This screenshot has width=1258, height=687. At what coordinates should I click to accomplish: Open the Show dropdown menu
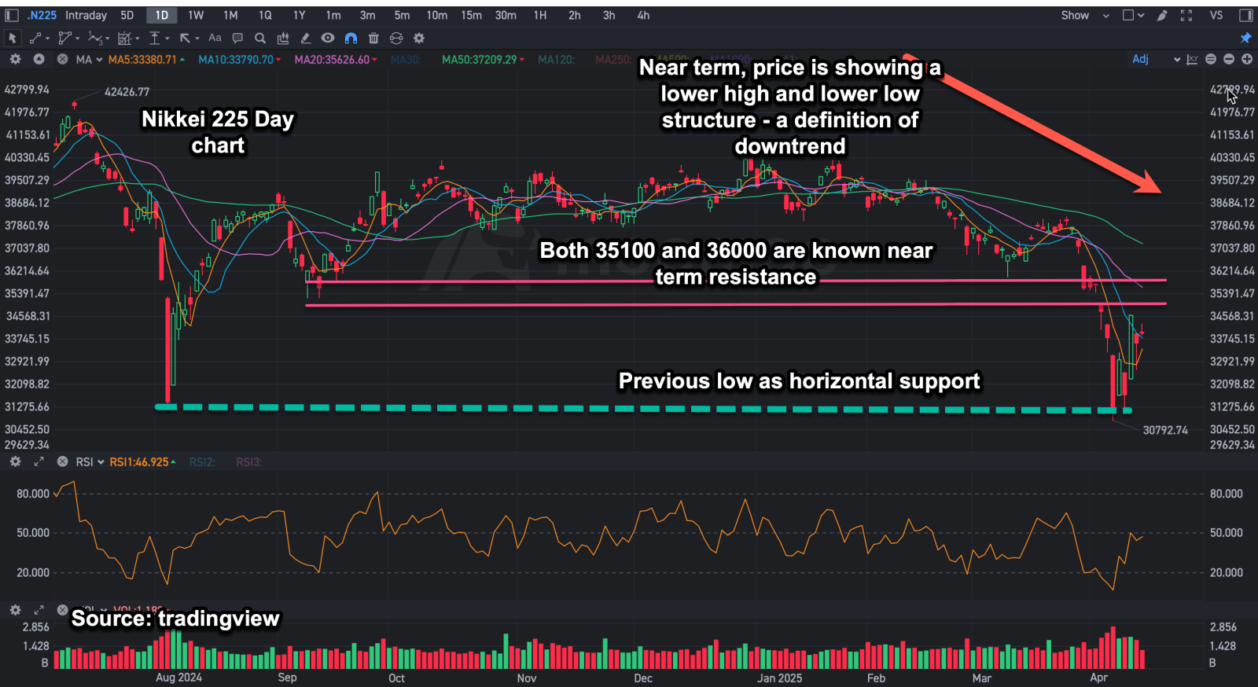1085,15
